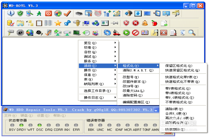Viewport: 209px width, 137px height.
Task: Expand the 操作日志 (Z) submenu arrow
Action: tap(115, 97)
